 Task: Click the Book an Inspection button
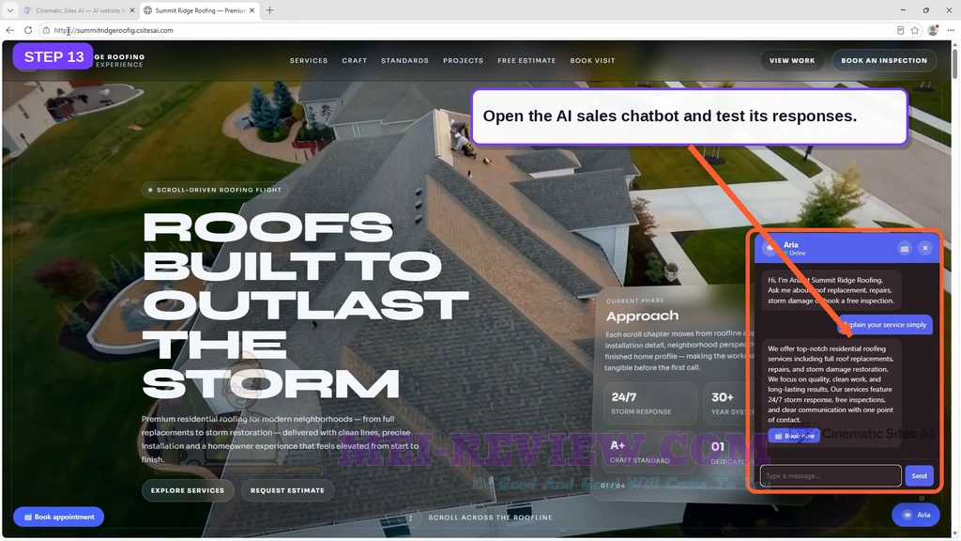point(884,61)
